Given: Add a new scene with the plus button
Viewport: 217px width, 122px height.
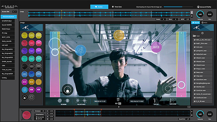Looking at the screenshot, I should click(13, 12).
